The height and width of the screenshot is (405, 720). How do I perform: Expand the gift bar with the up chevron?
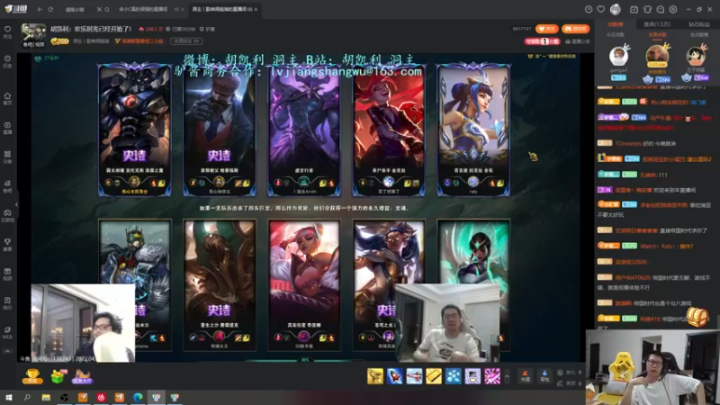click(x=507, y=376)
